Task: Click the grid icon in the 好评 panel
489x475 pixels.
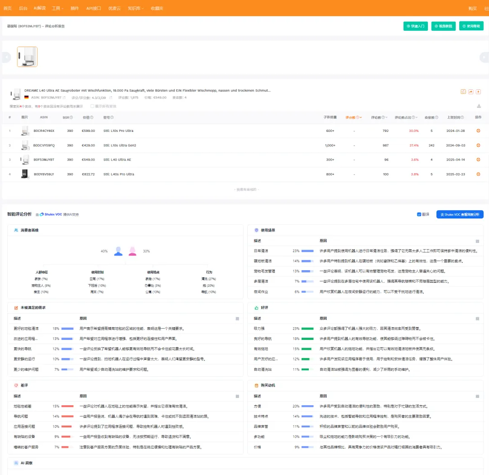Action: tap(477, 319)
